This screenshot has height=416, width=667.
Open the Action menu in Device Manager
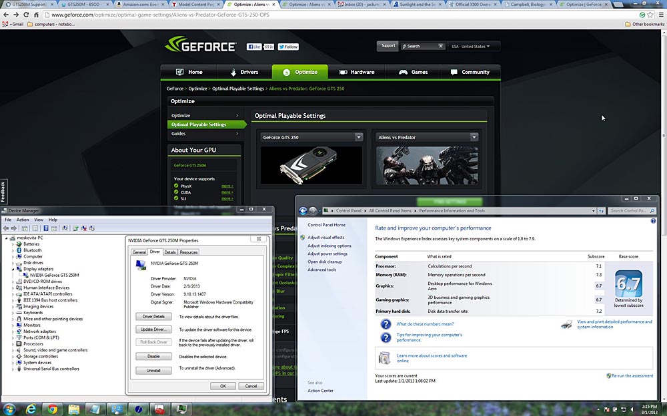pos(23,220)
